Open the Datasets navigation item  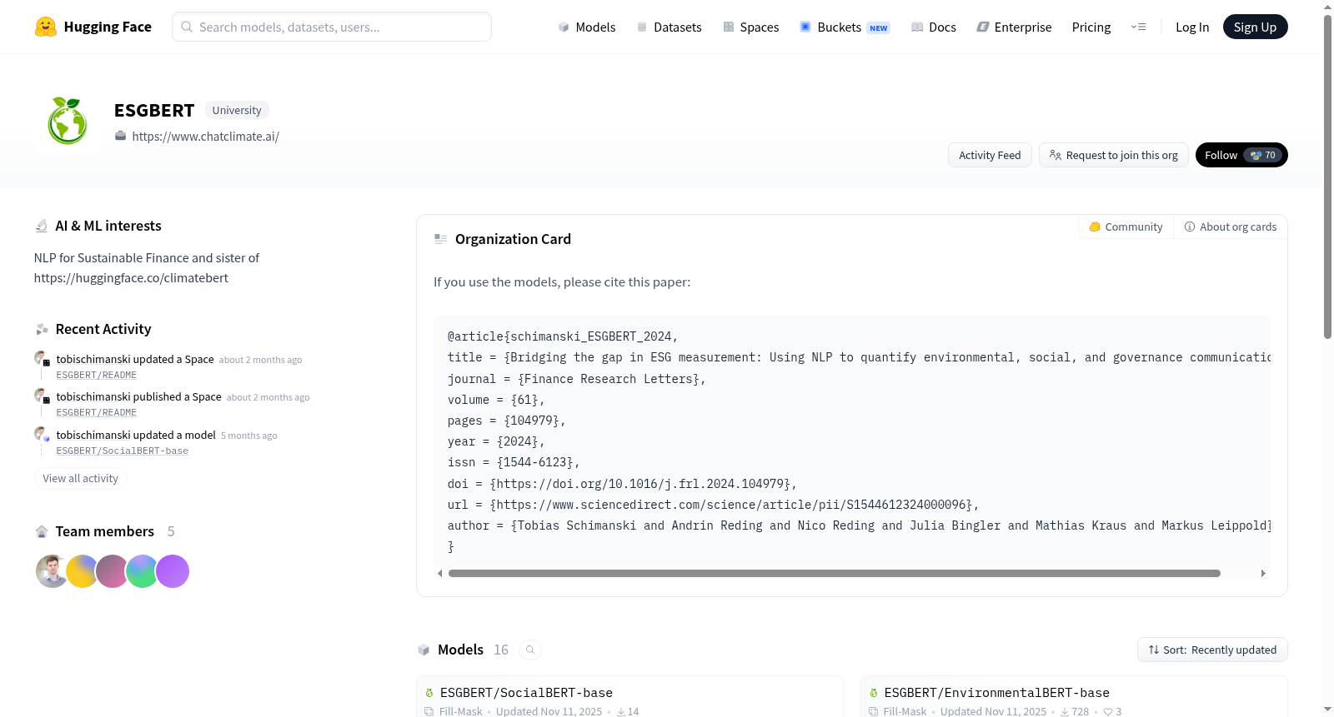[669, 27]
